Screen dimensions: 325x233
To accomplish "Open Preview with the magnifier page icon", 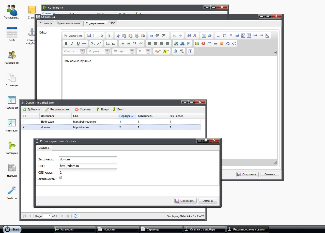I will [101, 36].
